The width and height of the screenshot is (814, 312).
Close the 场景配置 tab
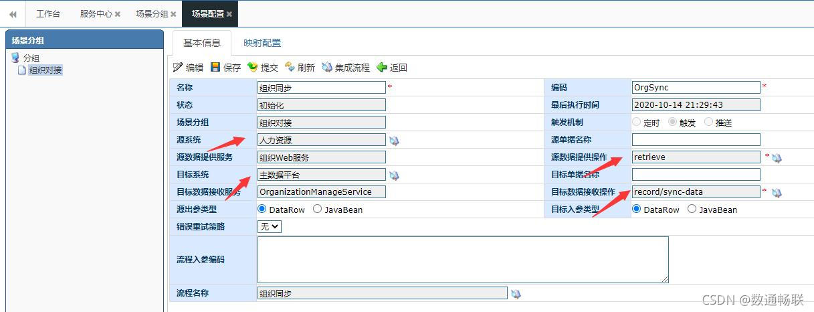pos(229,14)
